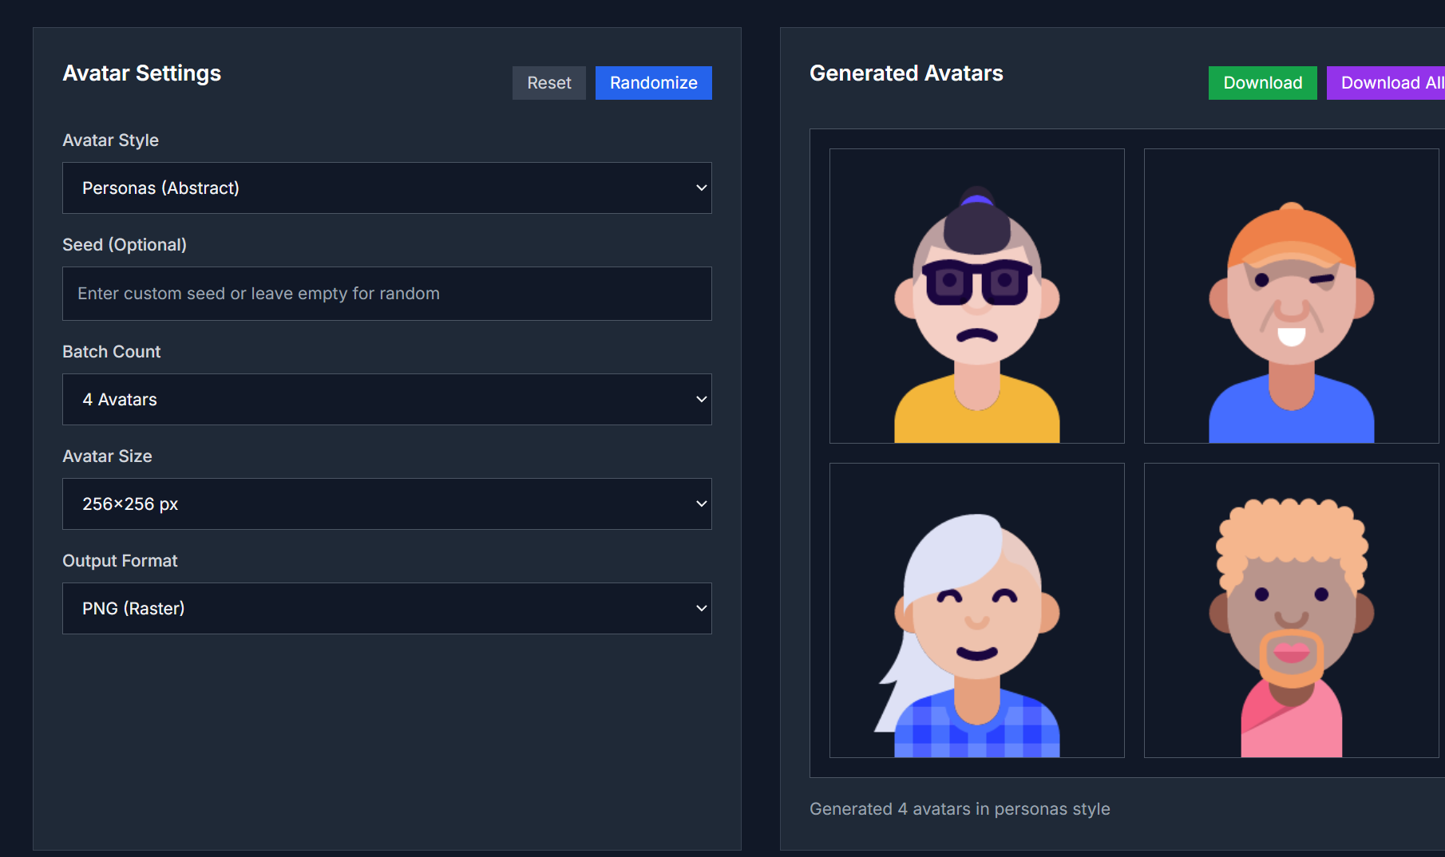Image resolution: width=1445 pixels, height=857 pixels.
Task: Click the Avatar Settings heading
Action: click(142, 73)
